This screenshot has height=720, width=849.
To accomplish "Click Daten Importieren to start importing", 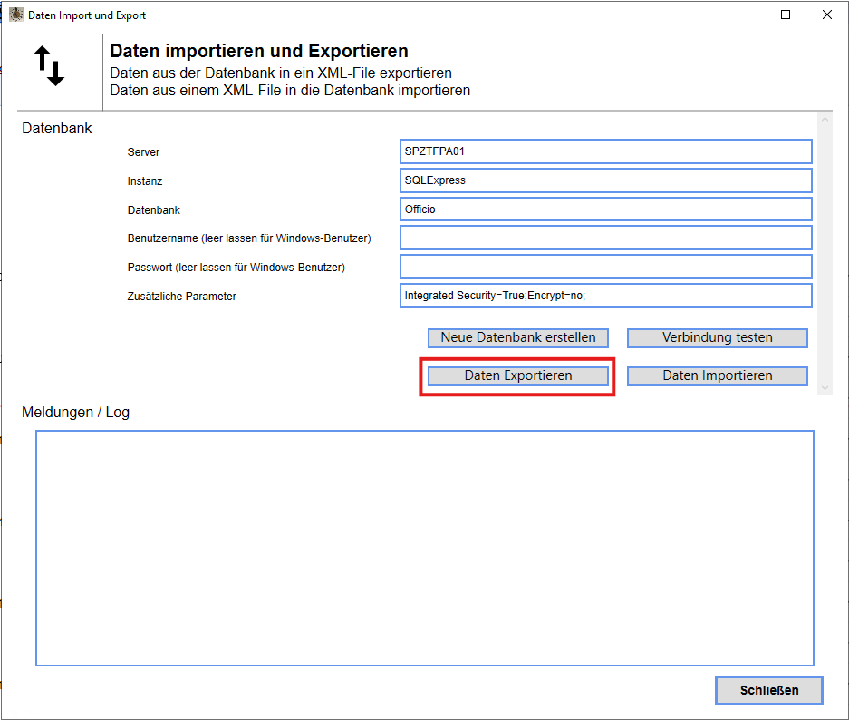I will (x=717, y=375).
